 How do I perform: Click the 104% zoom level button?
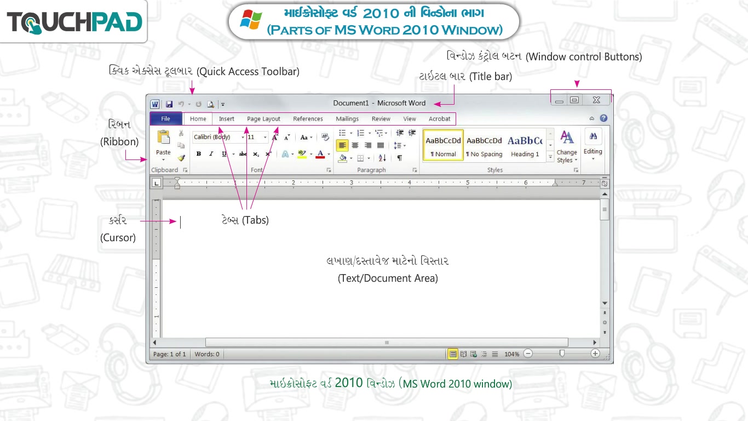(x=512, y=354)
